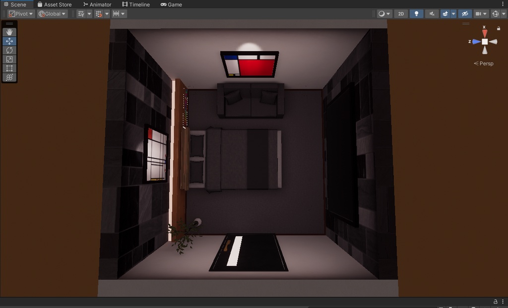508x308 pixels.
Task: Select the combined Transform tool
Action: click(x=9, y=77)
